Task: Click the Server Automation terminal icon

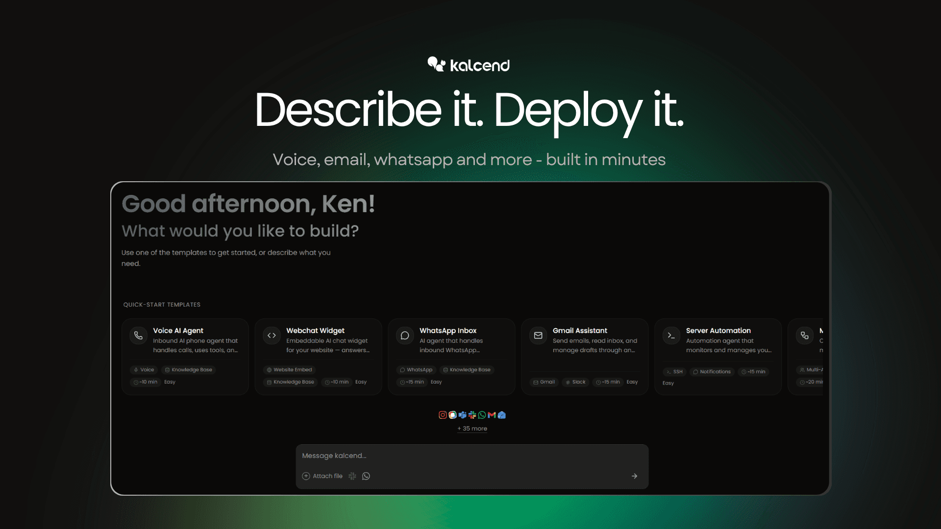Action: [x=671, y=336]
